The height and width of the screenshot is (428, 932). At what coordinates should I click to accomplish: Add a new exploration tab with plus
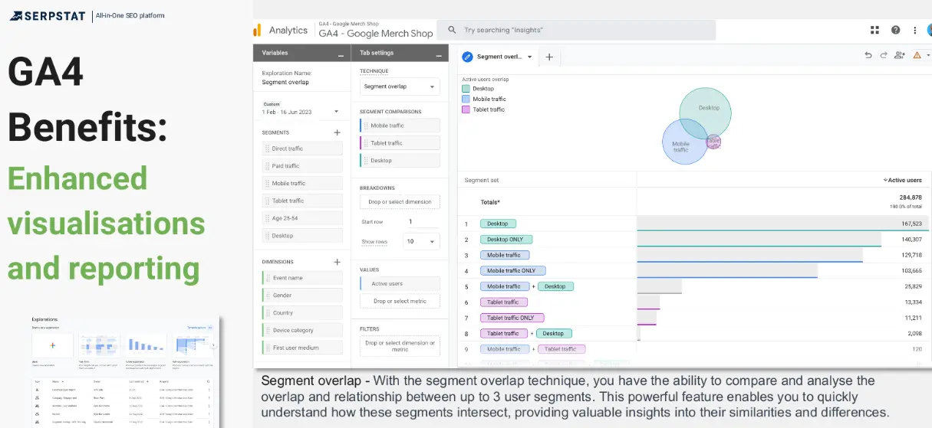click(x=548, y=57)
